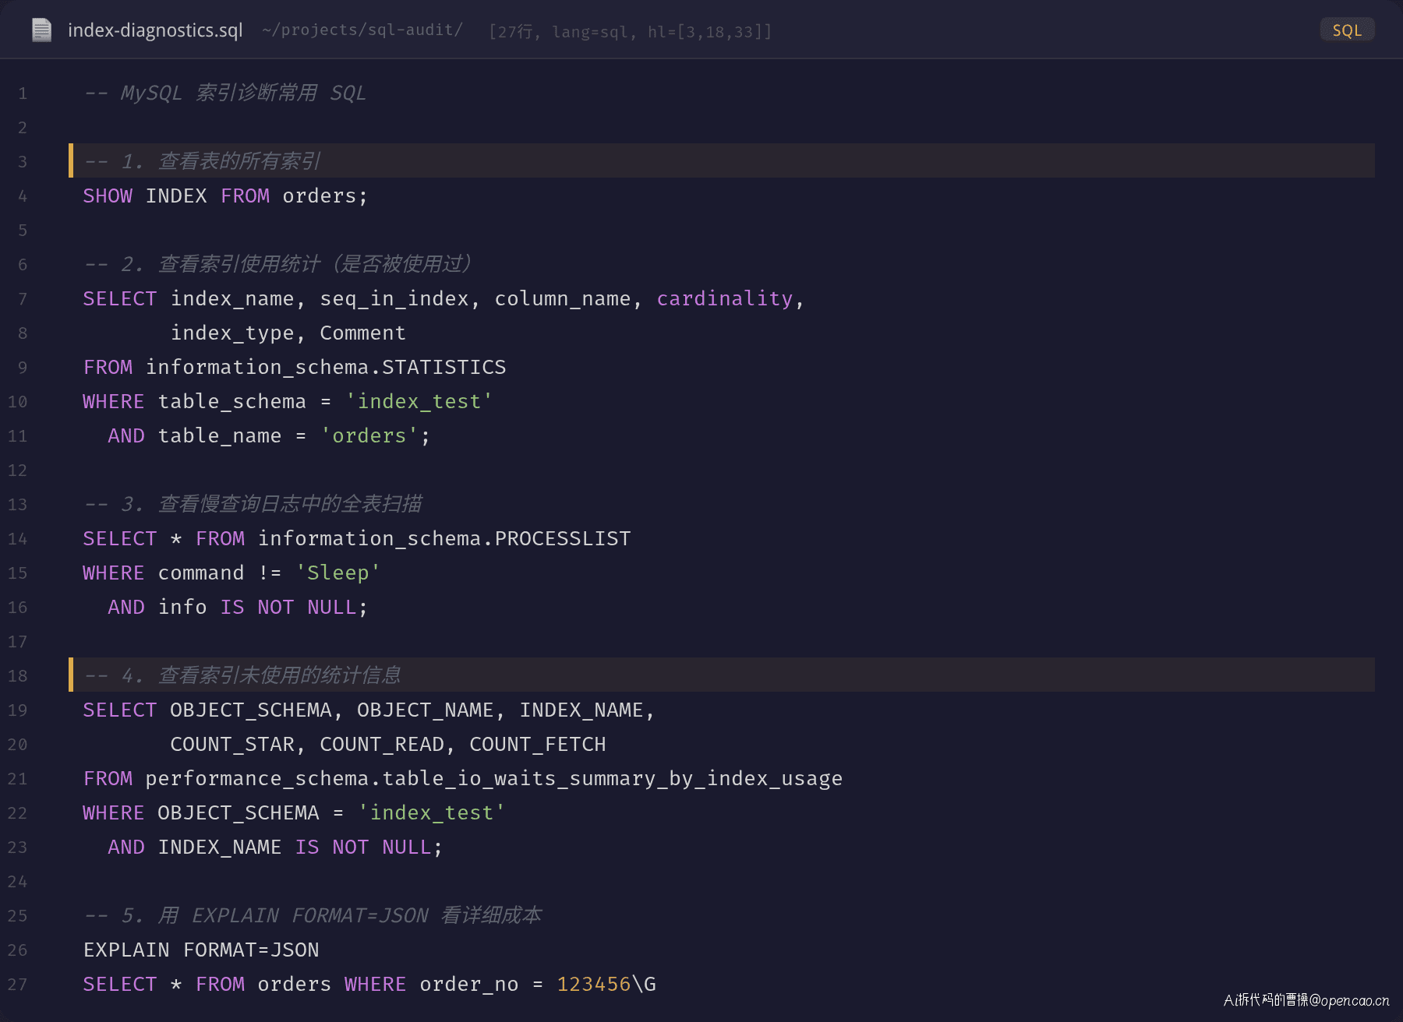The width and height of the screenshot is (1403, 1022).
Task: Click 'information_schema.PROCESSLIST' on line 14
Action: [x=444, y=538]
